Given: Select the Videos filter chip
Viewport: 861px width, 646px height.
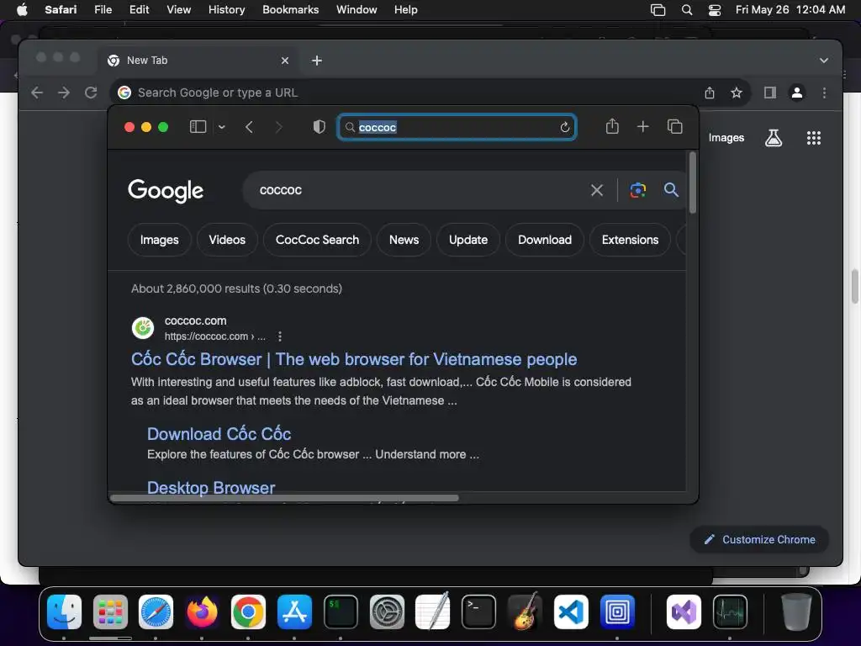Looking at the screenshot, I should coord(227,240).
